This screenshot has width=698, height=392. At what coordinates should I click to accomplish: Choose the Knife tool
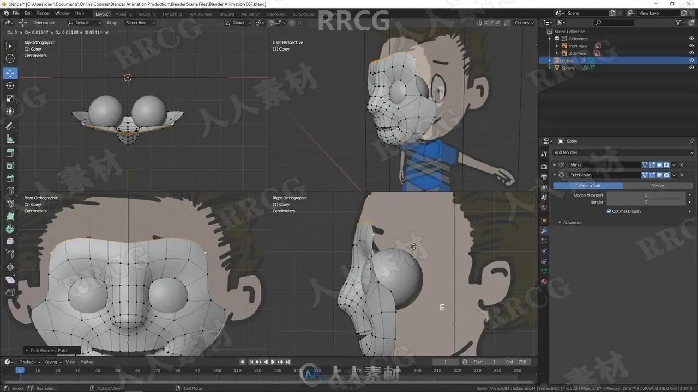click(10, 204)
